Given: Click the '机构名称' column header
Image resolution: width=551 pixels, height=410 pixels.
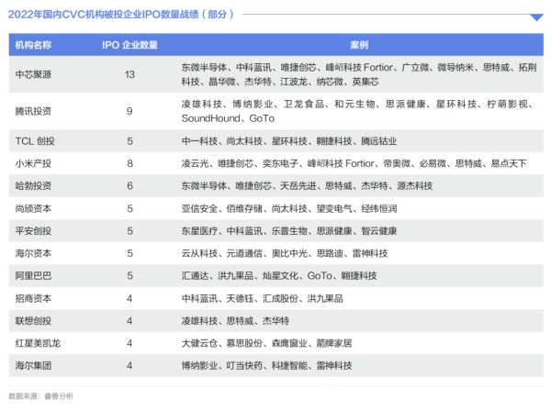Looking at the screenshot, I should click(x=33, y=45).
